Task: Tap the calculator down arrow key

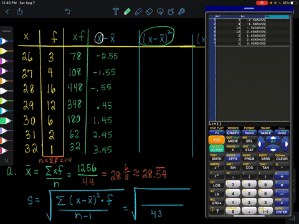Action: pos(273,149)
